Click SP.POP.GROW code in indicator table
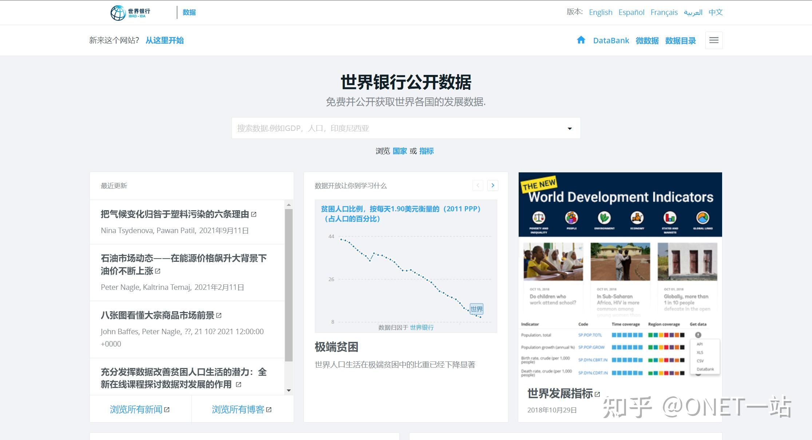812x440 pixels. [x=591, y=347]
